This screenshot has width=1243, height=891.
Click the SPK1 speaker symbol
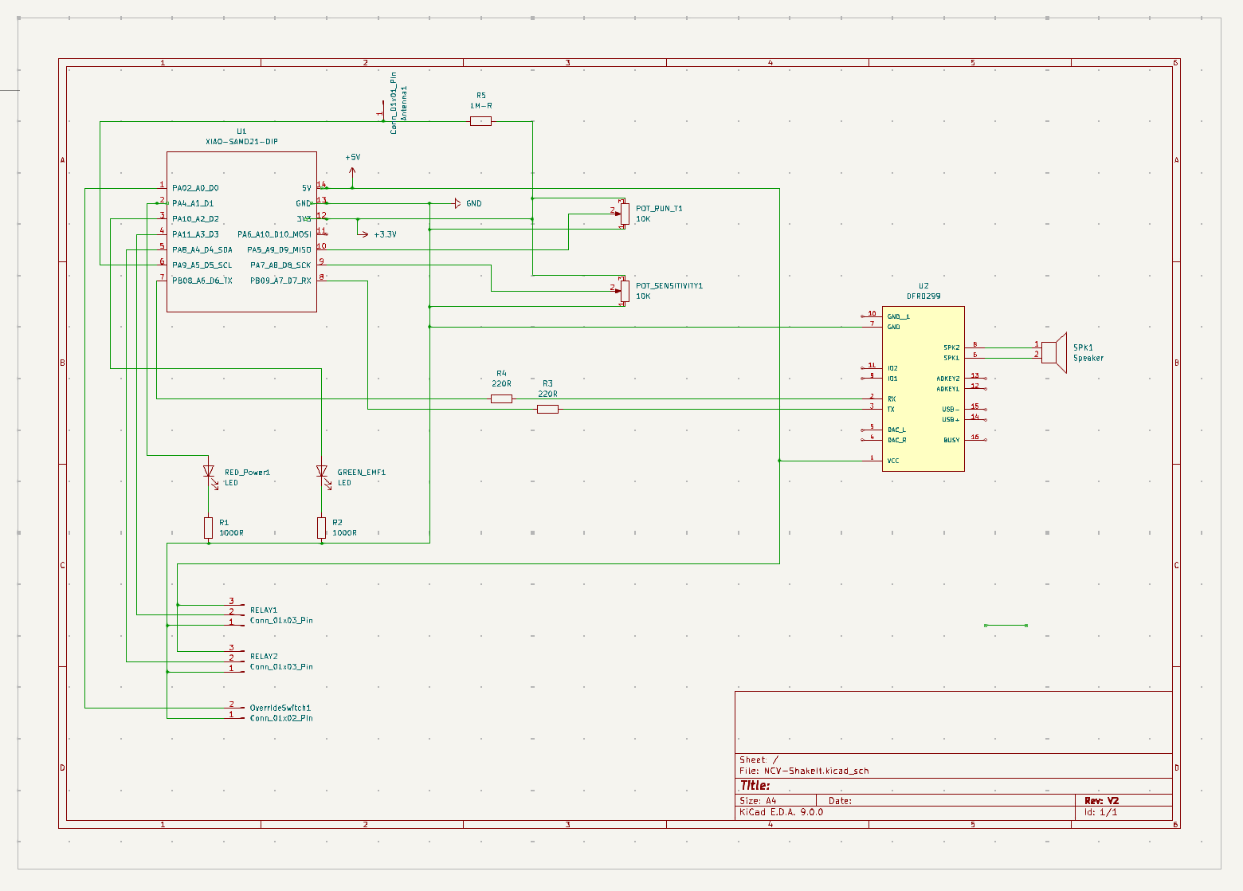point(1053,352)
